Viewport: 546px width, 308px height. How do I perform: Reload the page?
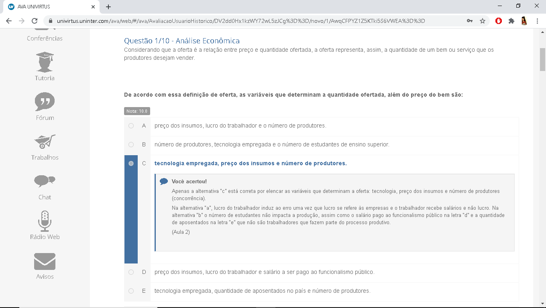35,21
